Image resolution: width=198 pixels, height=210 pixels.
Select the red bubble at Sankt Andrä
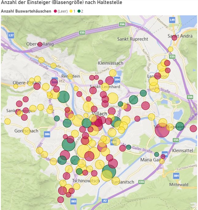click(x=174, y=38)
